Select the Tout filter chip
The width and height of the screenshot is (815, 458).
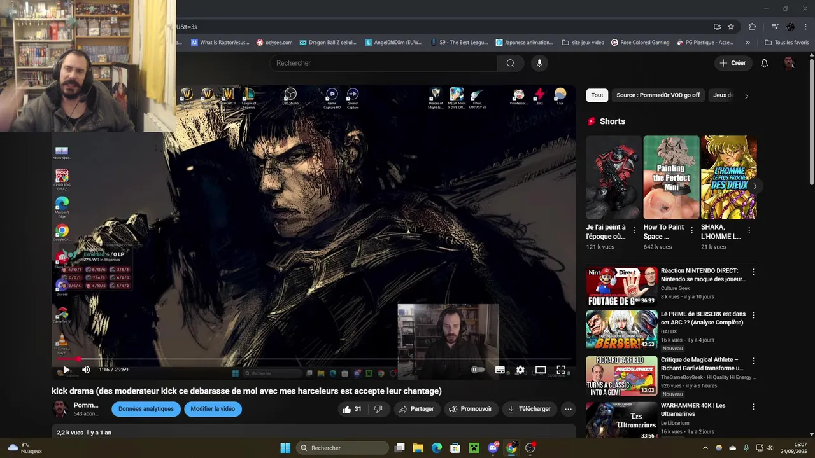click(x=597, y=95)
